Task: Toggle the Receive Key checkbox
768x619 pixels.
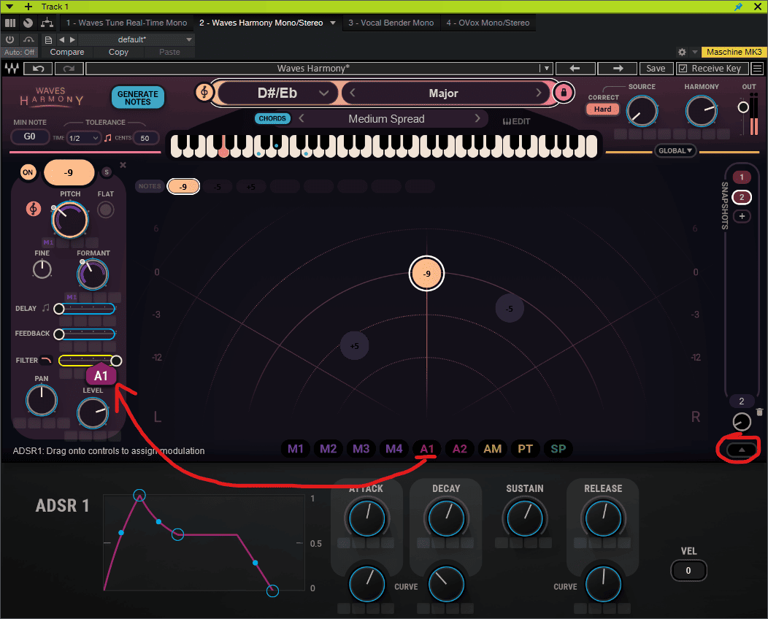Action: pyautogui.click(x=682, y=69)
